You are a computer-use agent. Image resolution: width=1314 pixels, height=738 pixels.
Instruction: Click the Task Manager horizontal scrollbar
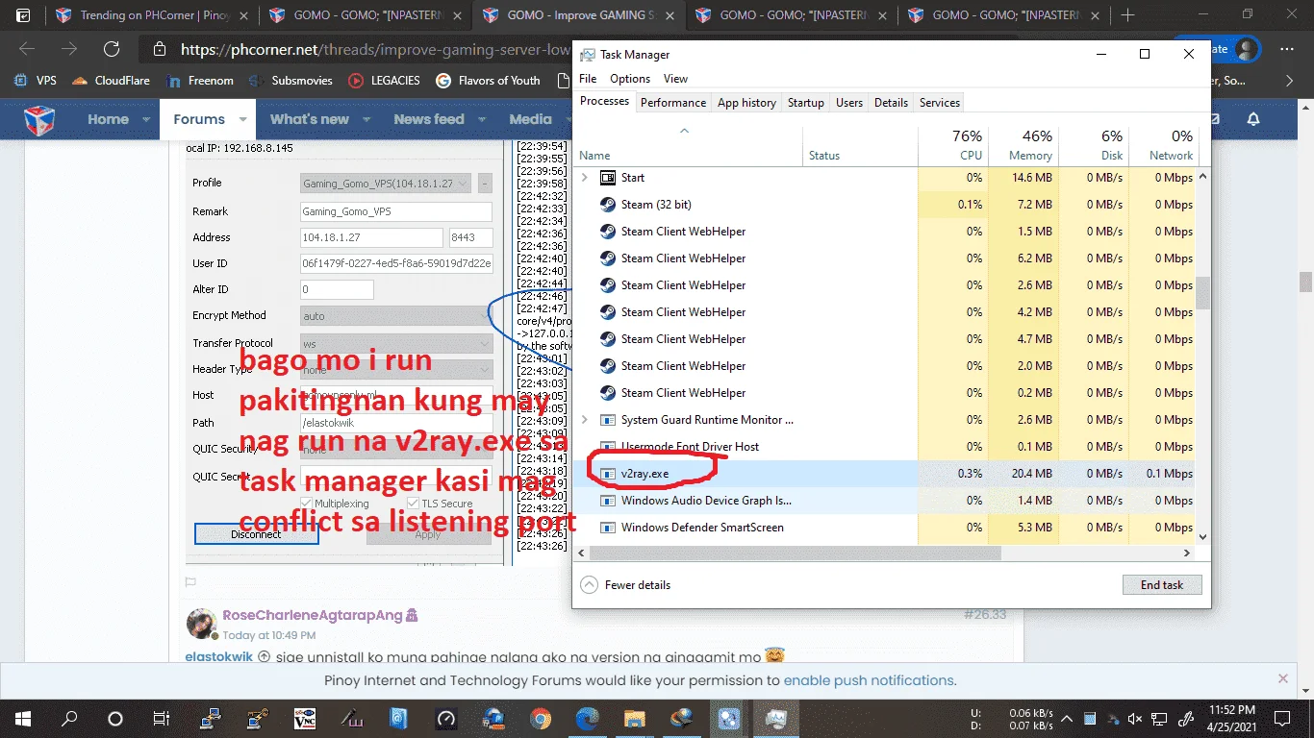pos(796,553)
